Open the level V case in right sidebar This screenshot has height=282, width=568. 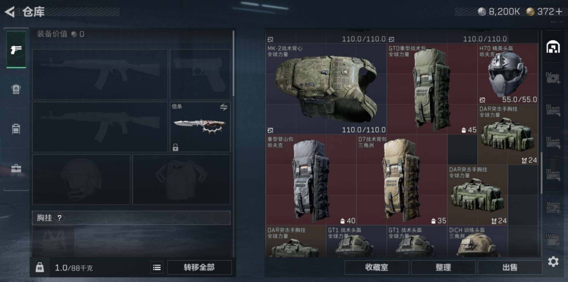553,207
